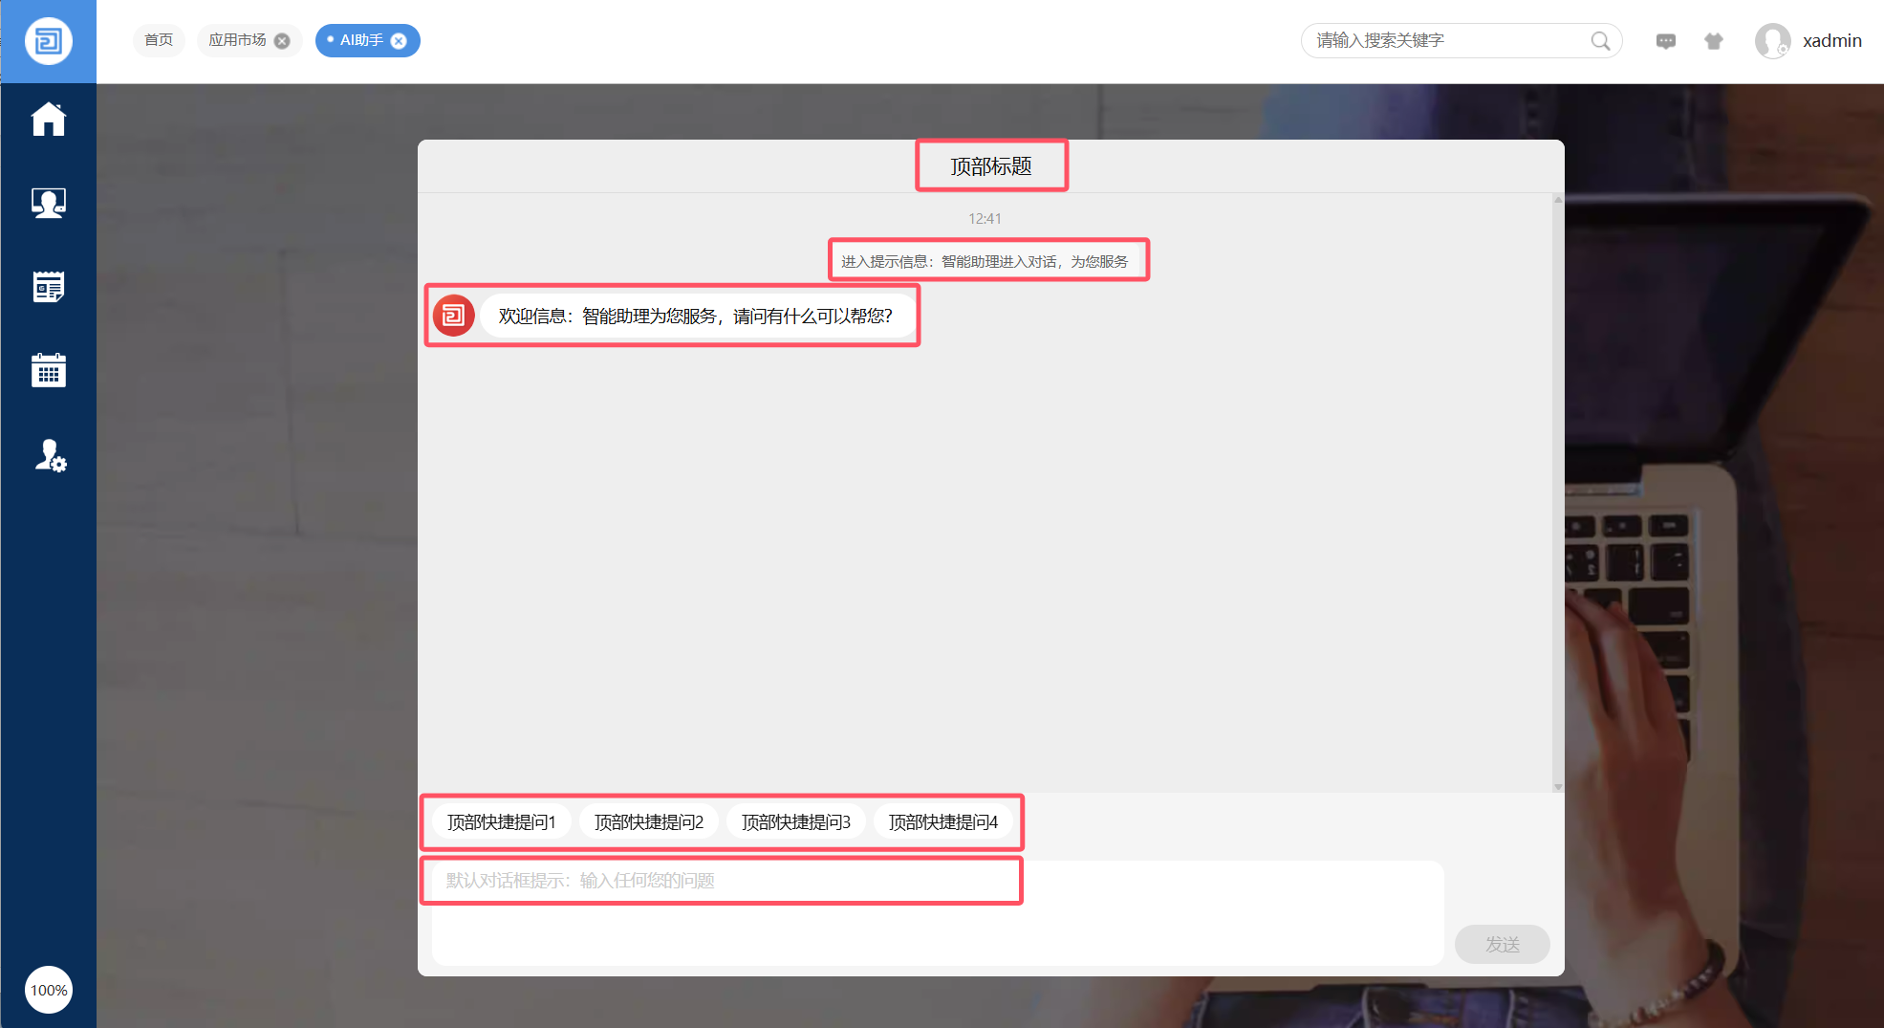Switch to the 首页 tab
Image resolution: width=1884 pixels, height=1028 pixels.
[x=159, y=40]
